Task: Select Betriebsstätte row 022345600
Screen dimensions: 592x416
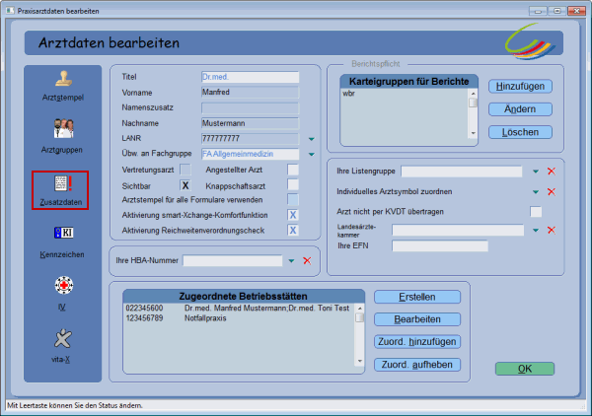Action: (239, 309)
